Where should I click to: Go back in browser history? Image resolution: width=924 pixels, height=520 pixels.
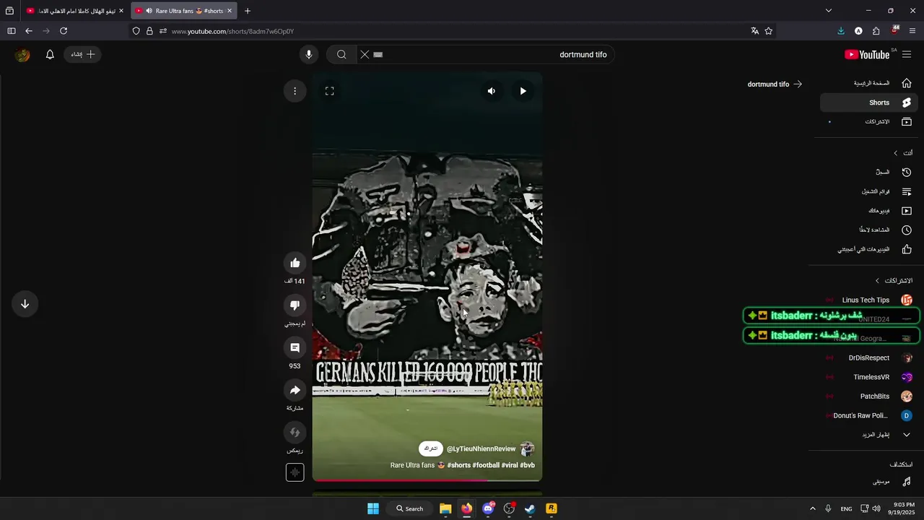tap(29, 31)
